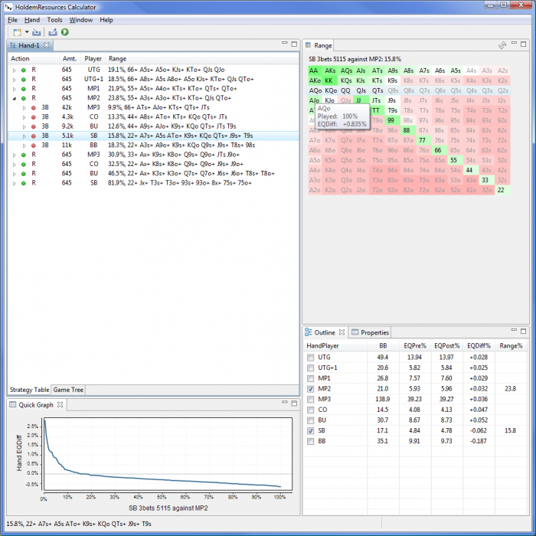
Task: Close the Outline tab
Action: click(x=342, y=332)
